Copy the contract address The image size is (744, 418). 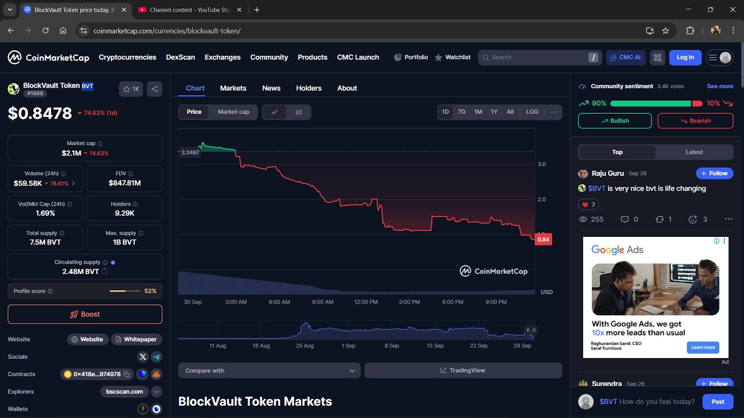pos(126,374)
